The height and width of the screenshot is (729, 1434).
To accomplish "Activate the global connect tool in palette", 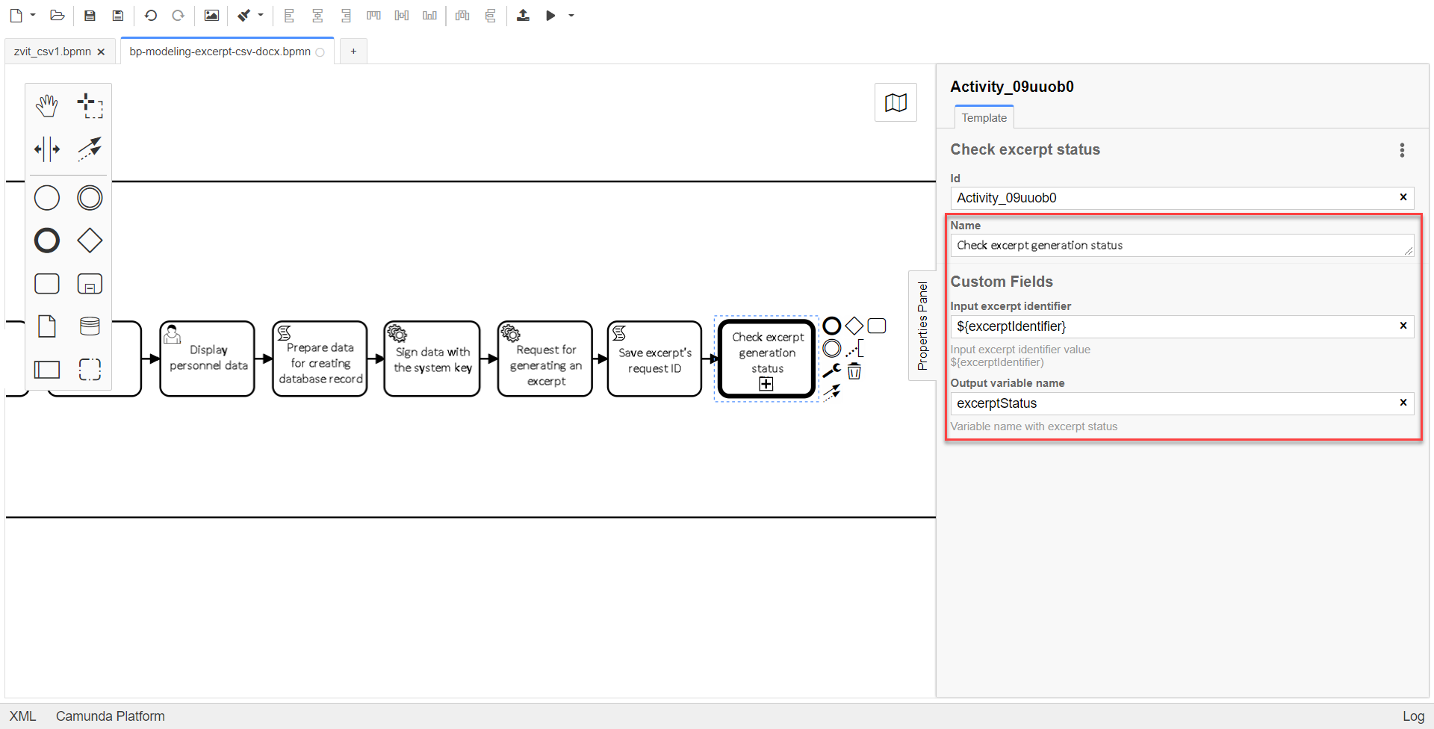I will tap(90, 149).
